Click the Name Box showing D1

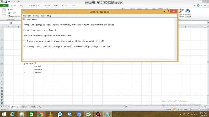point(11,23)
